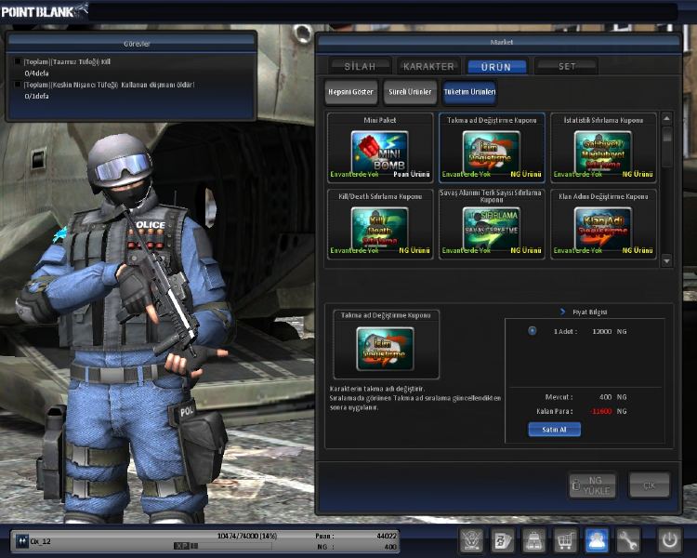Click the player name Cix_12

point(40,541)
